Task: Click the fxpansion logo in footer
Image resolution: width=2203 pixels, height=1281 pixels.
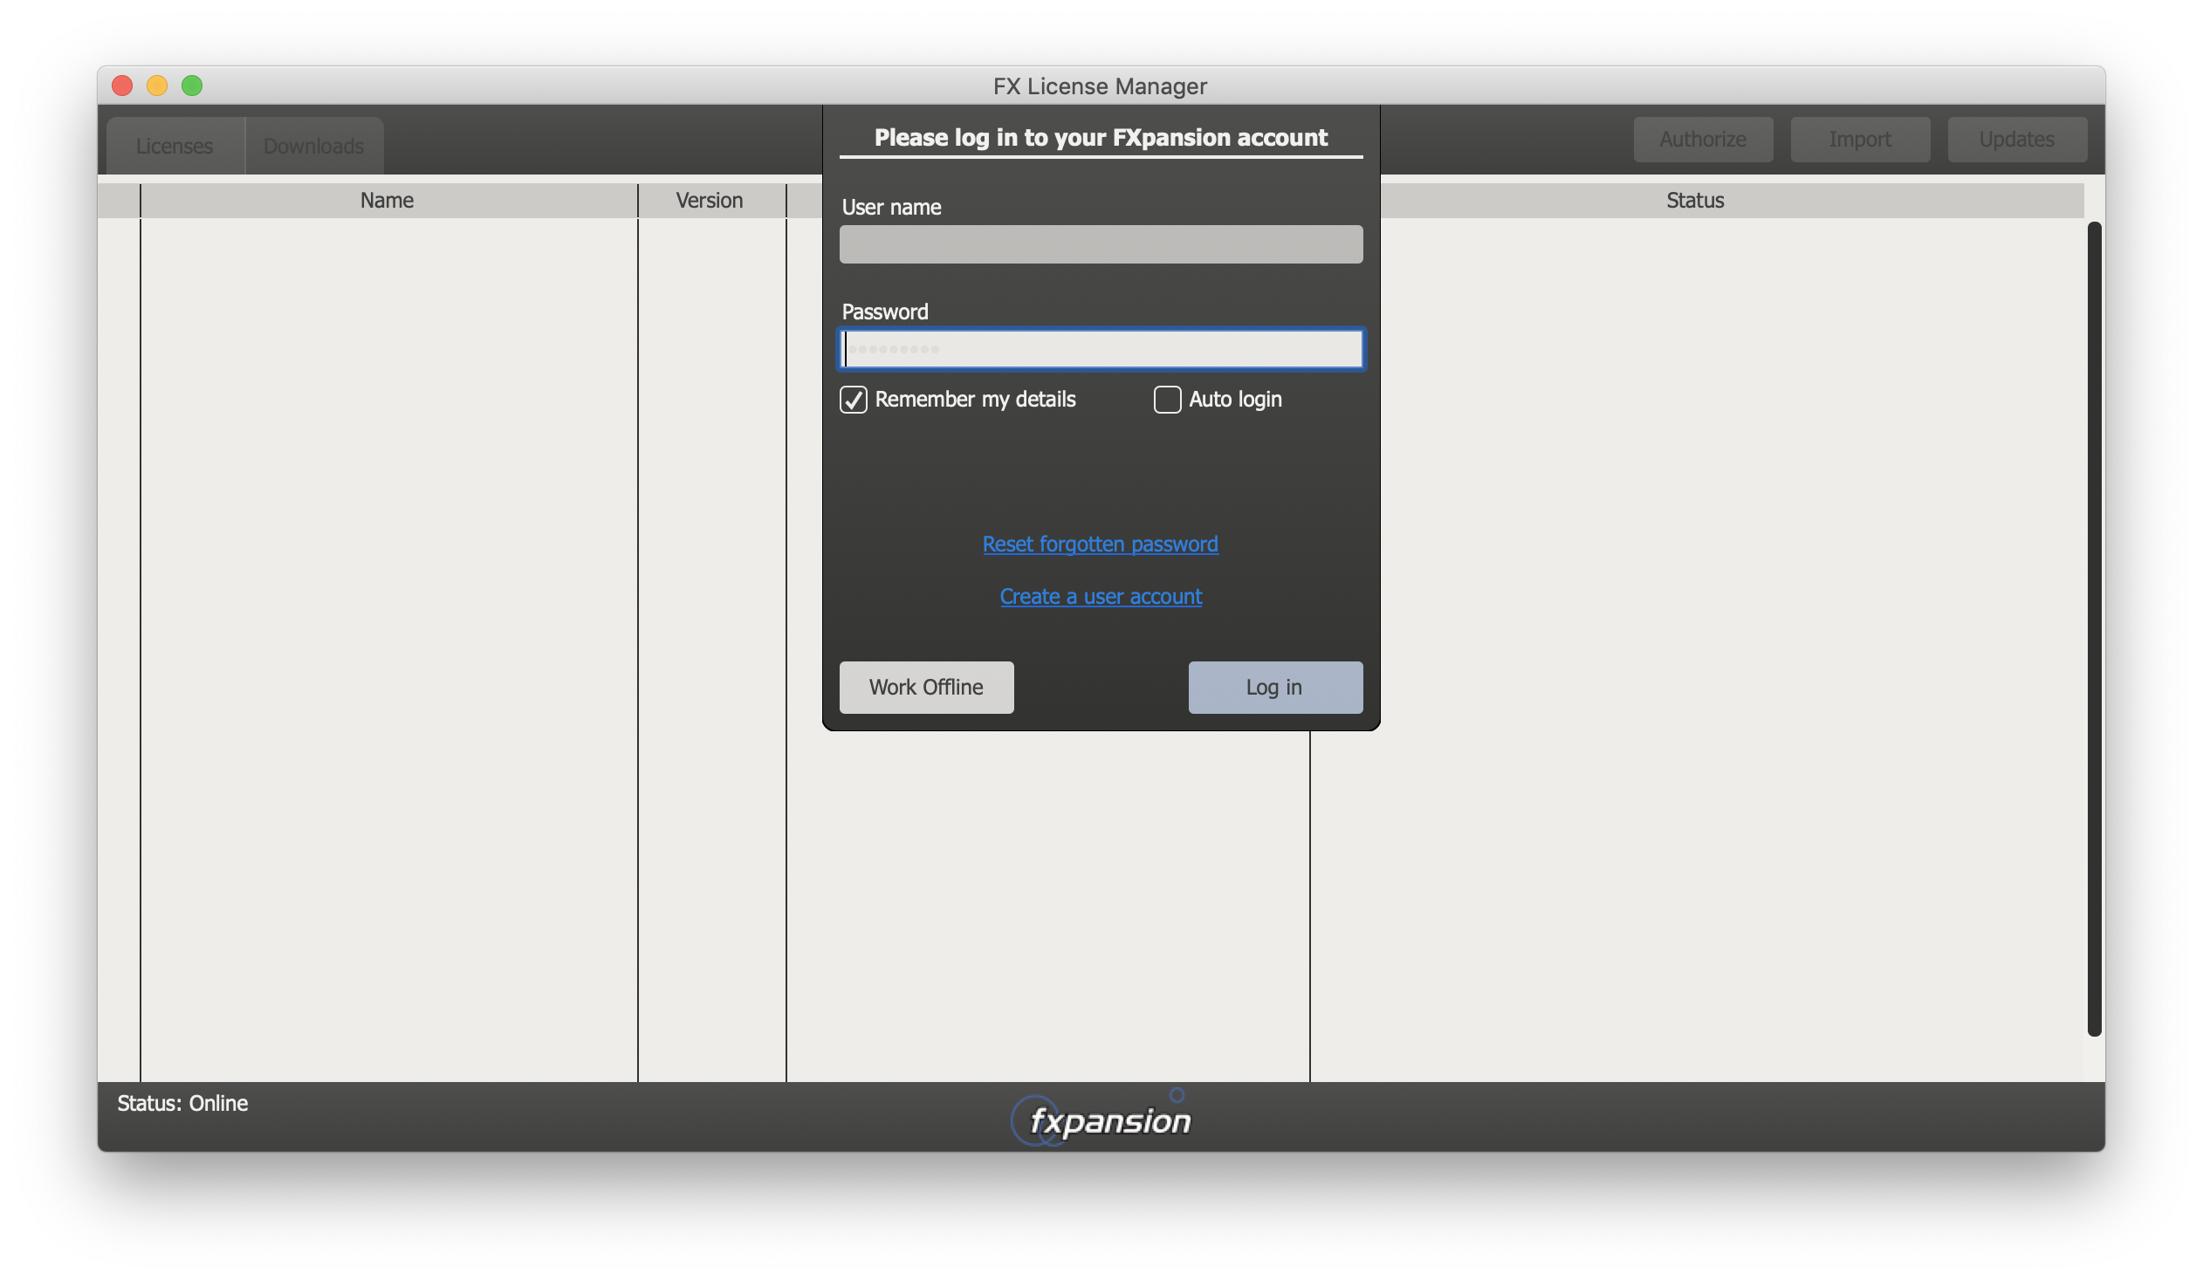Action: coord(1101,1120)
